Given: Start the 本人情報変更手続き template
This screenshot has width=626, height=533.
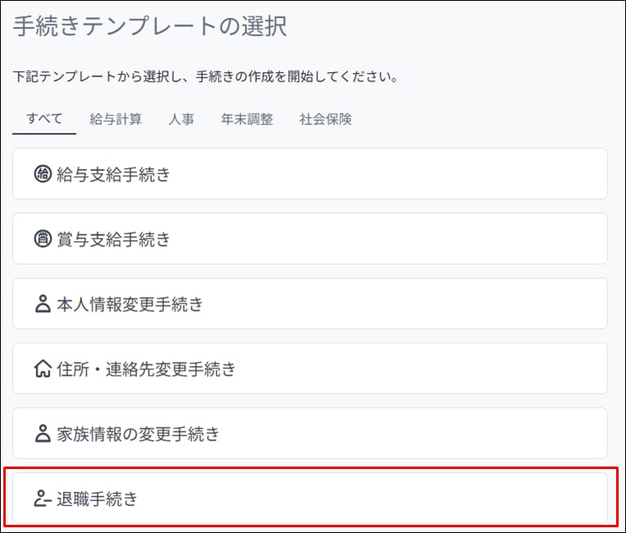Looking at the screenshot, I should pyautogui.click(x=310, y=304).
